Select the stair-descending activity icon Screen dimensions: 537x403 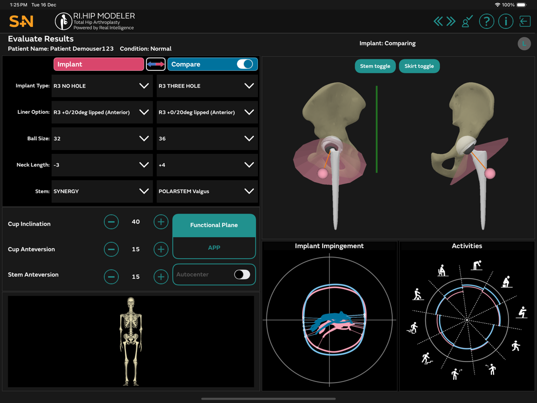click(413, 327)
